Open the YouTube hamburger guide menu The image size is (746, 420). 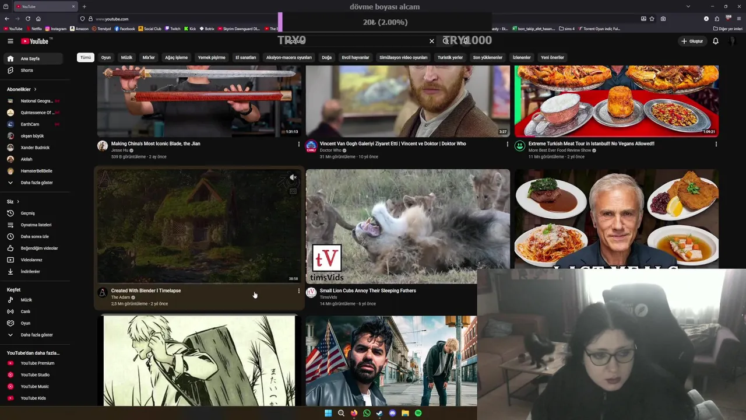coord(10,41)
